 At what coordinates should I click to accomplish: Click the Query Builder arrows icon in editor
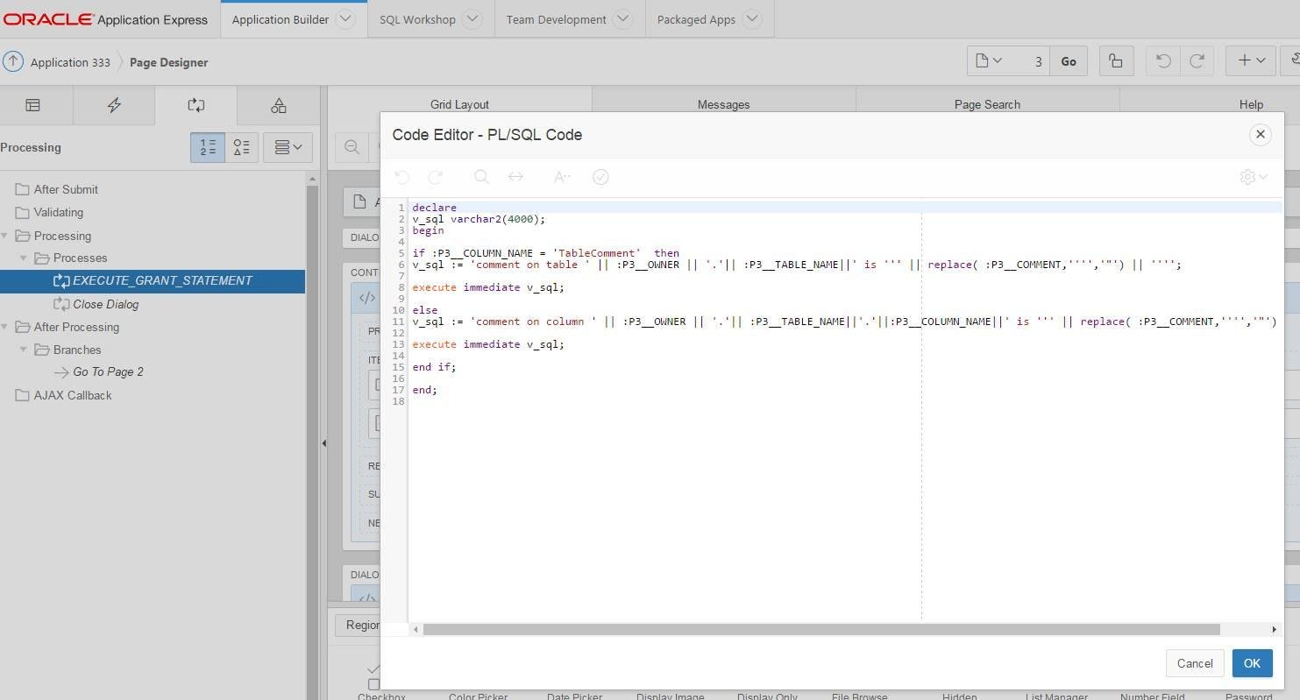(x=515, y=177)
